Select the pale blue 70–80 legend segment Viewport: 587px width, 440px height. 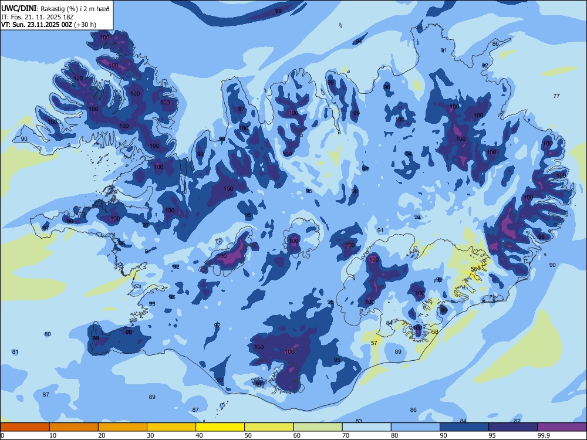(366, 427)
